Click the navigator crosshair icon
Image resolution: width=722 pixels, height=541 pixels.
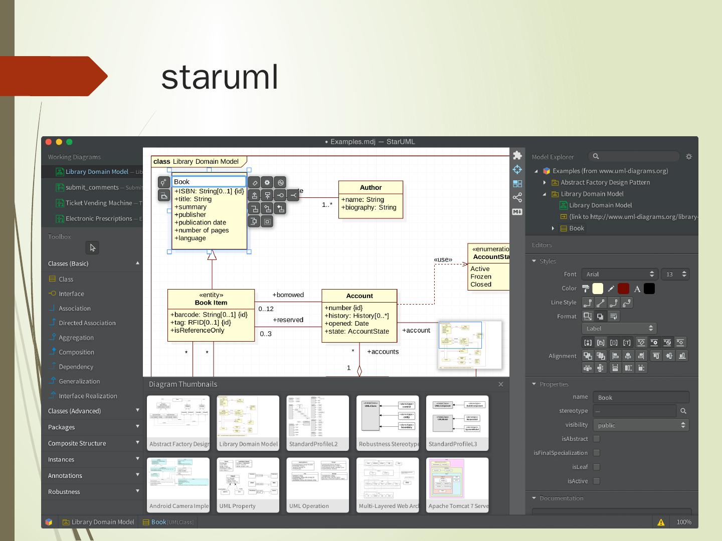(517, 169)
